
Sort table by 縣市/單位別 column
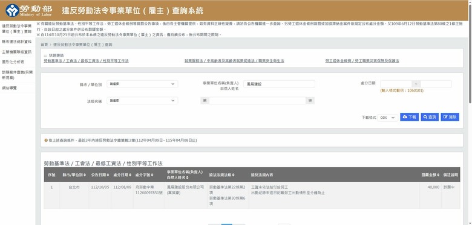tap(74, 175)
